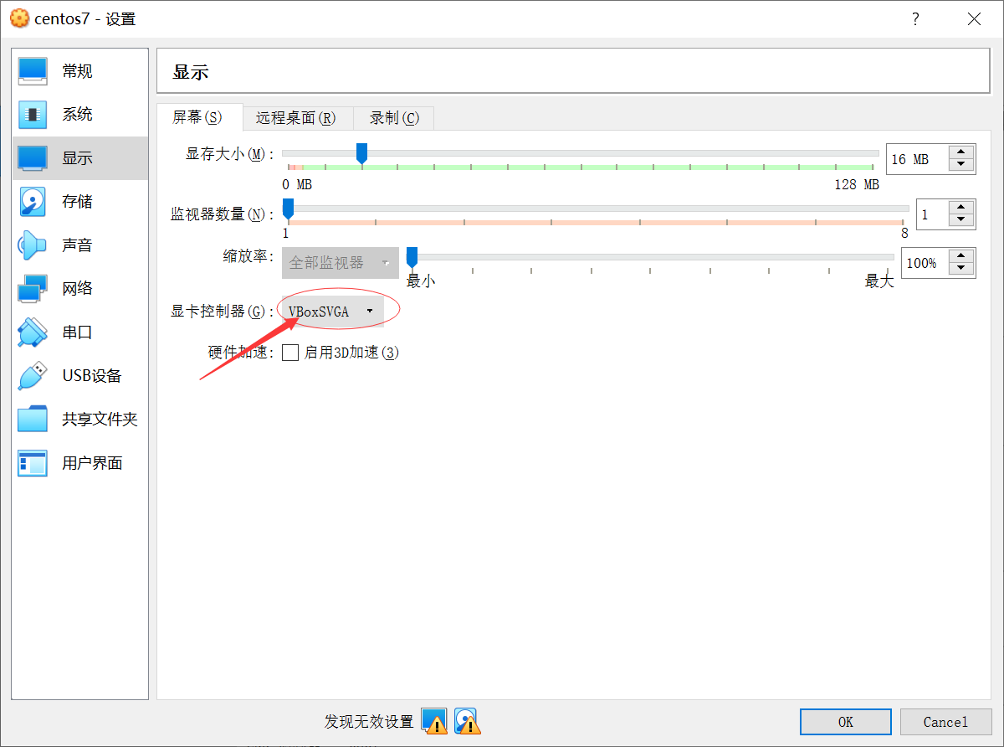Image resolution: width=1004 pixels, height=747 pixels.
Task: Confirm settings with the OK button
Action: click(x=846, y=722)
